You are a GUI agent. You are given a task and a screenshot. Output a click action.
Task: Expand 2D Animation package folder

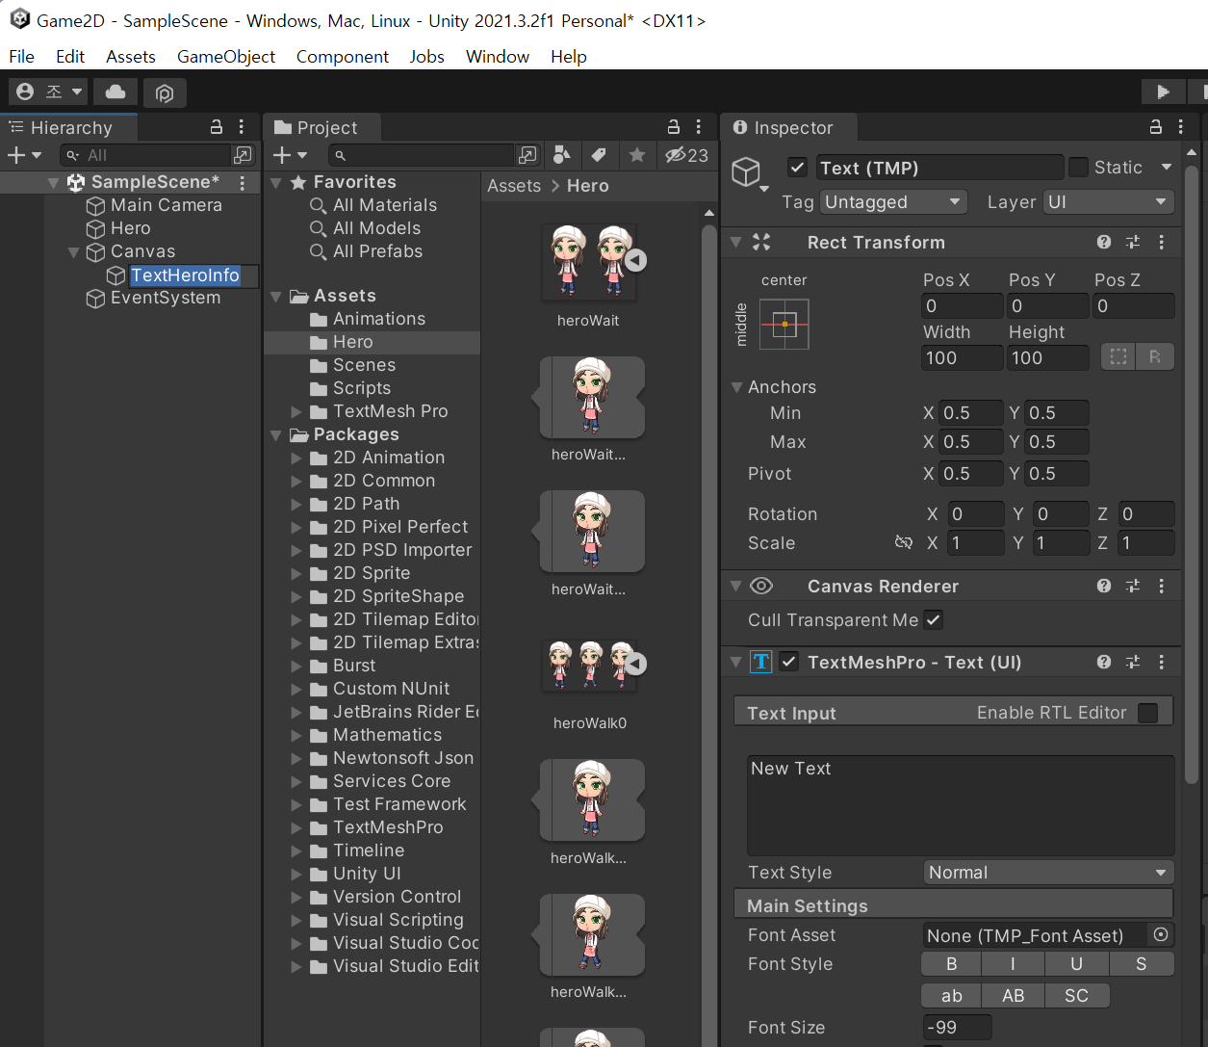pos(296,458)
